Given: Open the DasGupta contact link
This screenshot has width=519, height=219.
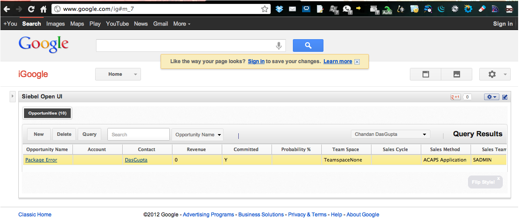Looking at the screenshot, I should 136,160.
